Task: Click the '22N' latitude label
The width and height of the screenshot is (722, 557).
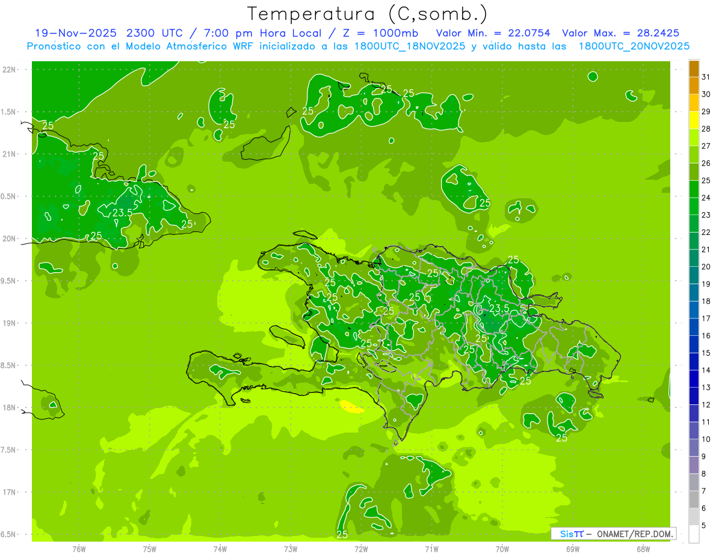Action: [x=9, y=70]
